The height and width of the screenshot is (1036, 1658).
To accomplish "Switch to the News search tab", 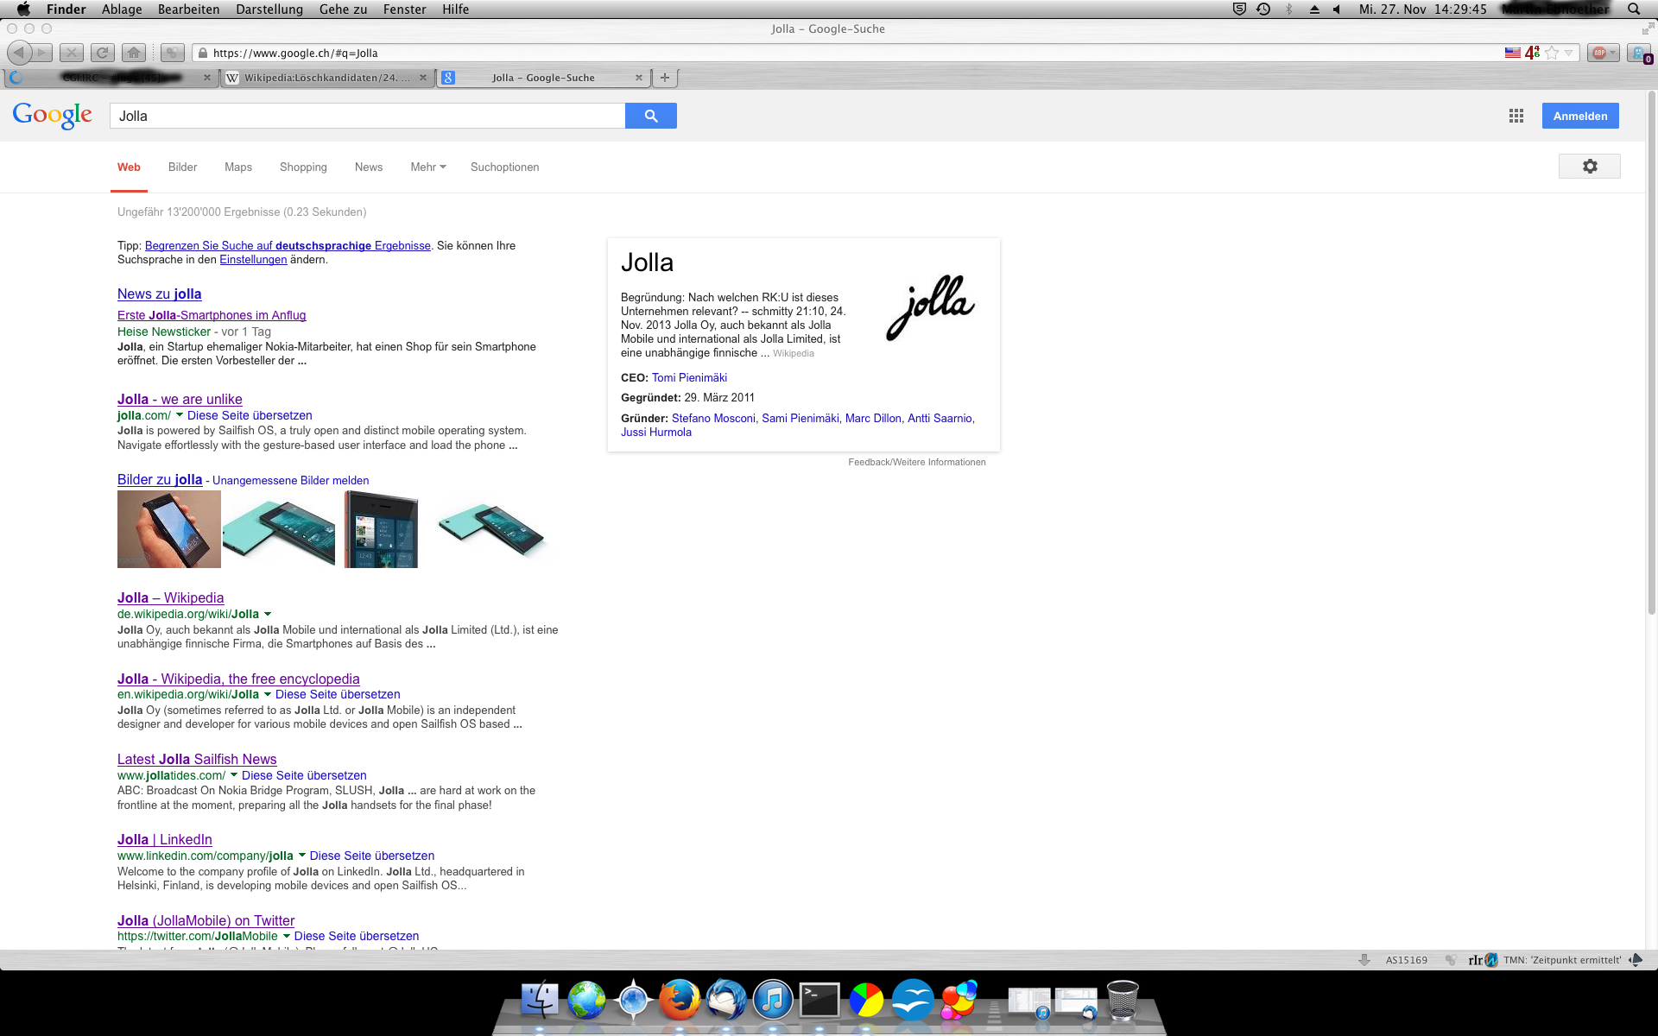I will (x=369, y=167).
